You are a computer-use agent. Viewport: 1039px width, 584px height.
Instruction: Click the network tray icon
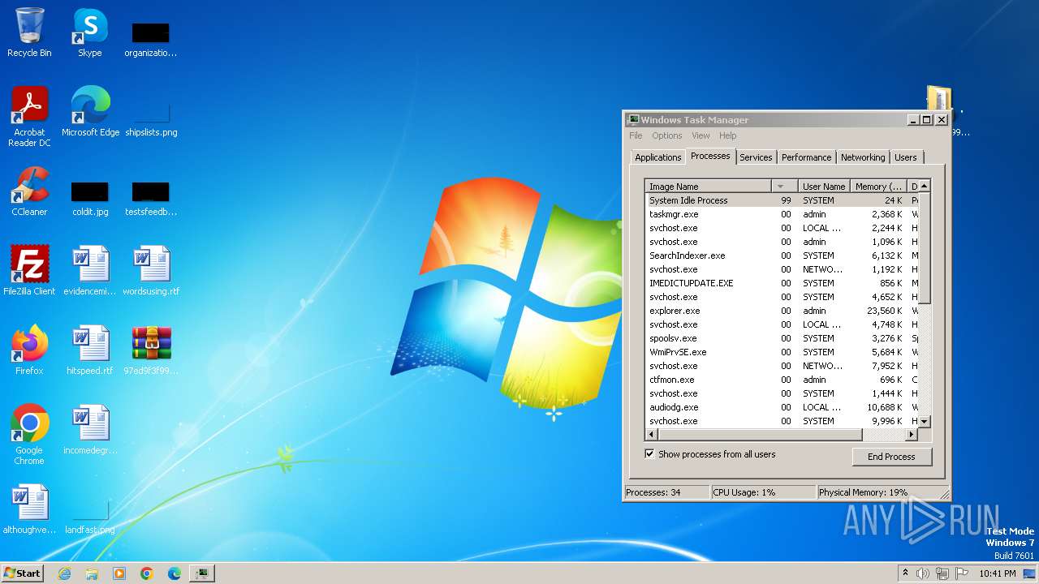point(942,573)
